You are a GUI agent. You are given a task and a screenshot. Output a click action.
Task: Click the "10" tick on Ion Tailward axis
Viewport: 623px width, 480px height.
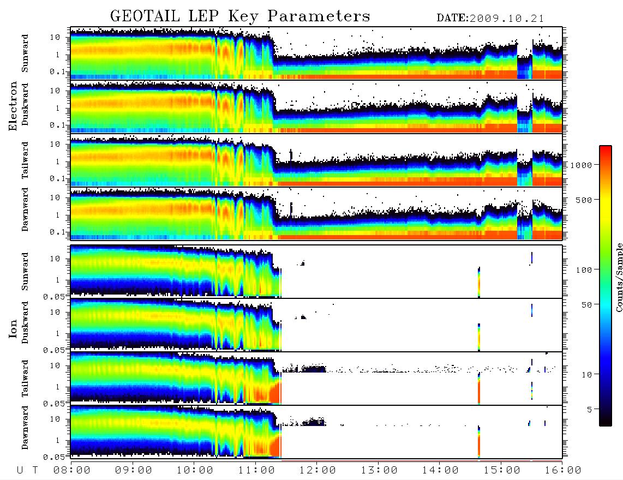click(x=55, y=365)
